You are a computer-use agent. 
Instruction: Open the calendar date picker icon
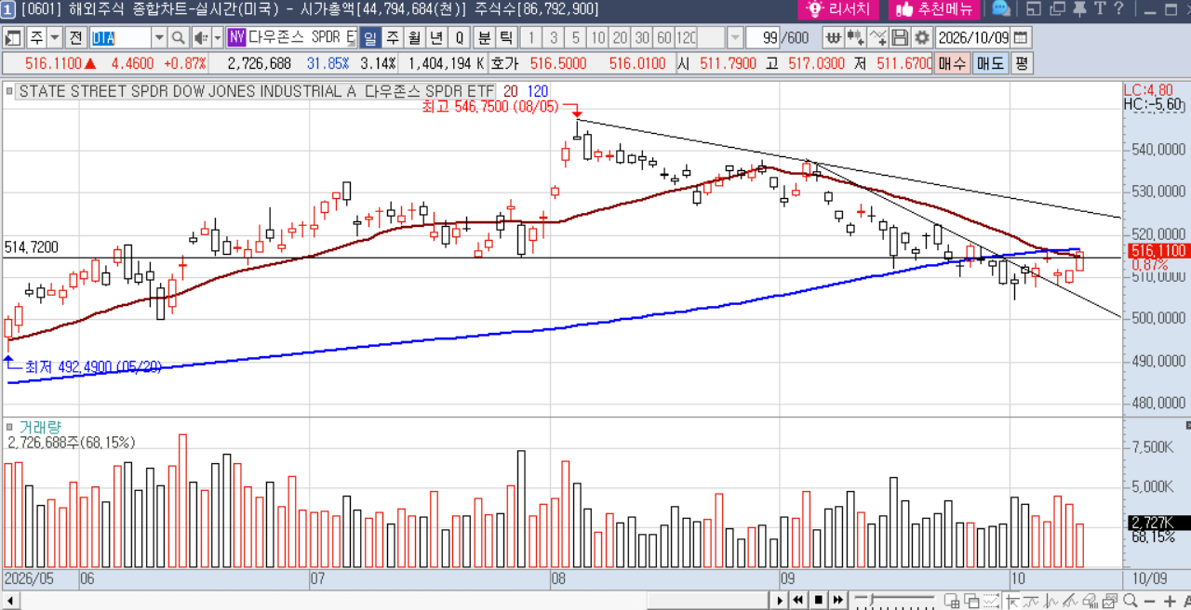pos(1021,38)
